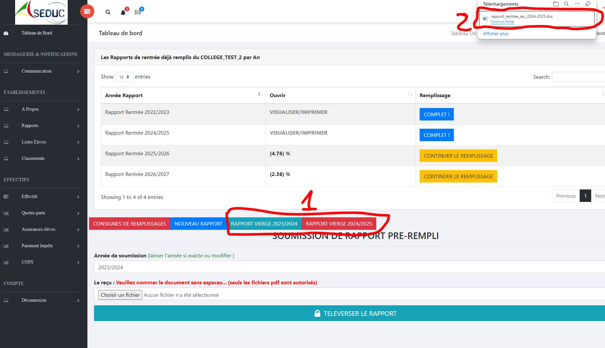Screen dimensions: 605x348
Task: Expand the Communication sidebar menu
Action: tap(41, 71)
